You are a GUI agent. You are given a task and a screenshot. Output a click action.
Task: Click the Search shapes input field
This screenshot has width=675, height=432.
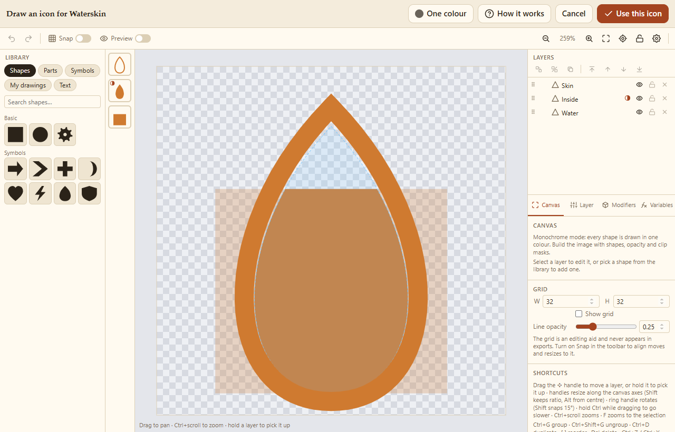[52, 102]
